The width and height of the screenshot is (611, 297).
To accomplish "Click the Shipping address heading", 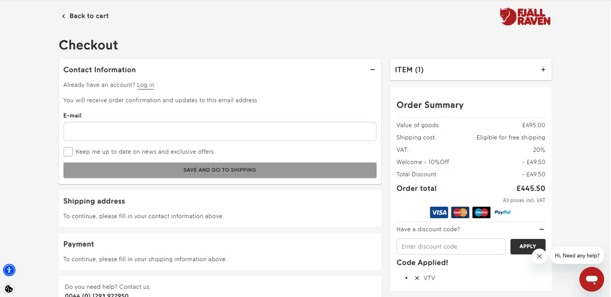I will tap(94, 201).
